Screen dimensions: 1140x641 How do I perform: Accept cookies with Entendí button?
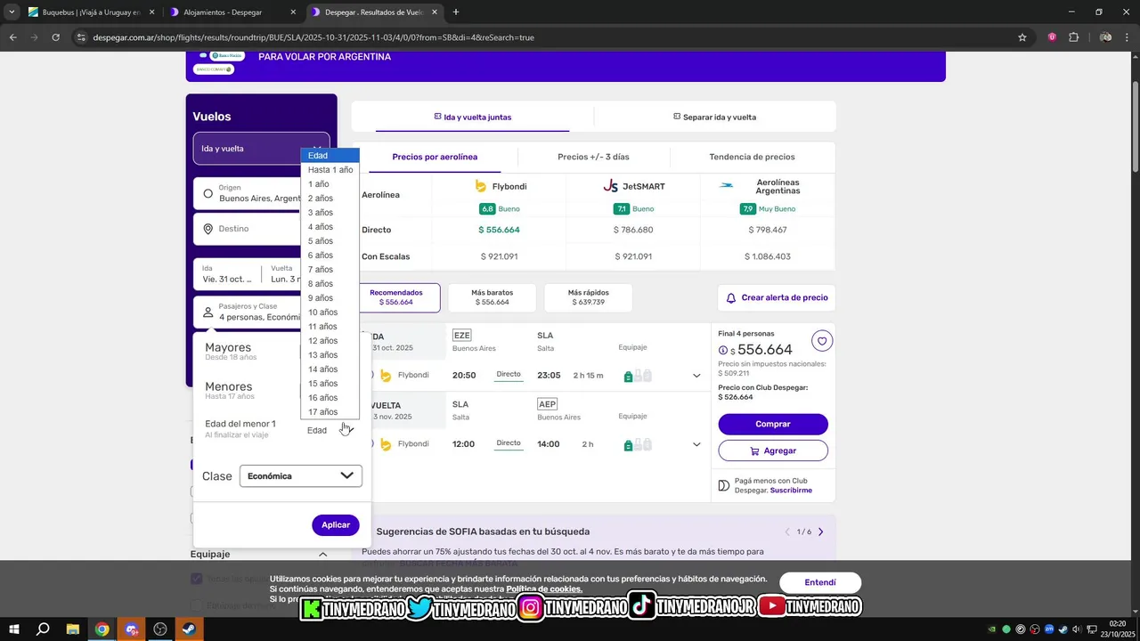(x=820, y=583)
